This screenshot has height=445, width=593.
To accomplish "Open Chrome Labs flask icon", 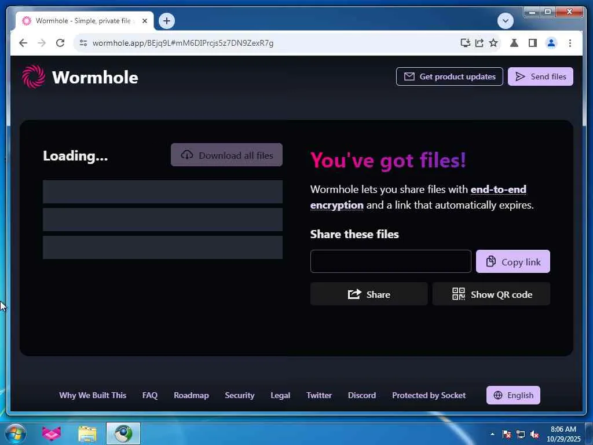I will pyautogui.click(x=514, y=43).
